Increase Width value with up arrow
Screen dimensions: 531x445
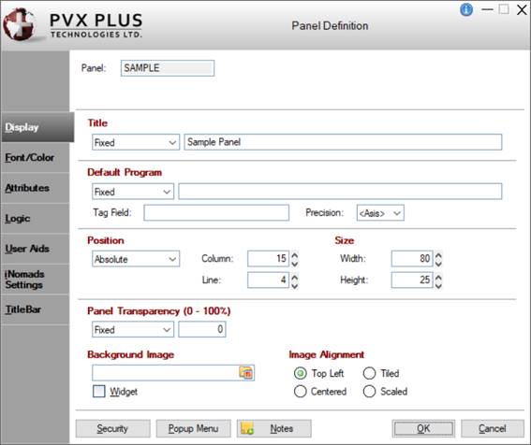[x=438, y=255]
